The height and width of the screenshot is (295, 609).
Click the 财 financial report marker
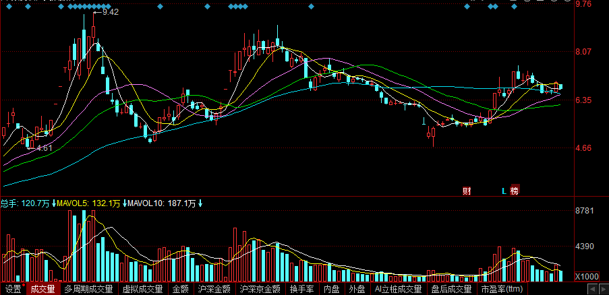pos(467,191)
